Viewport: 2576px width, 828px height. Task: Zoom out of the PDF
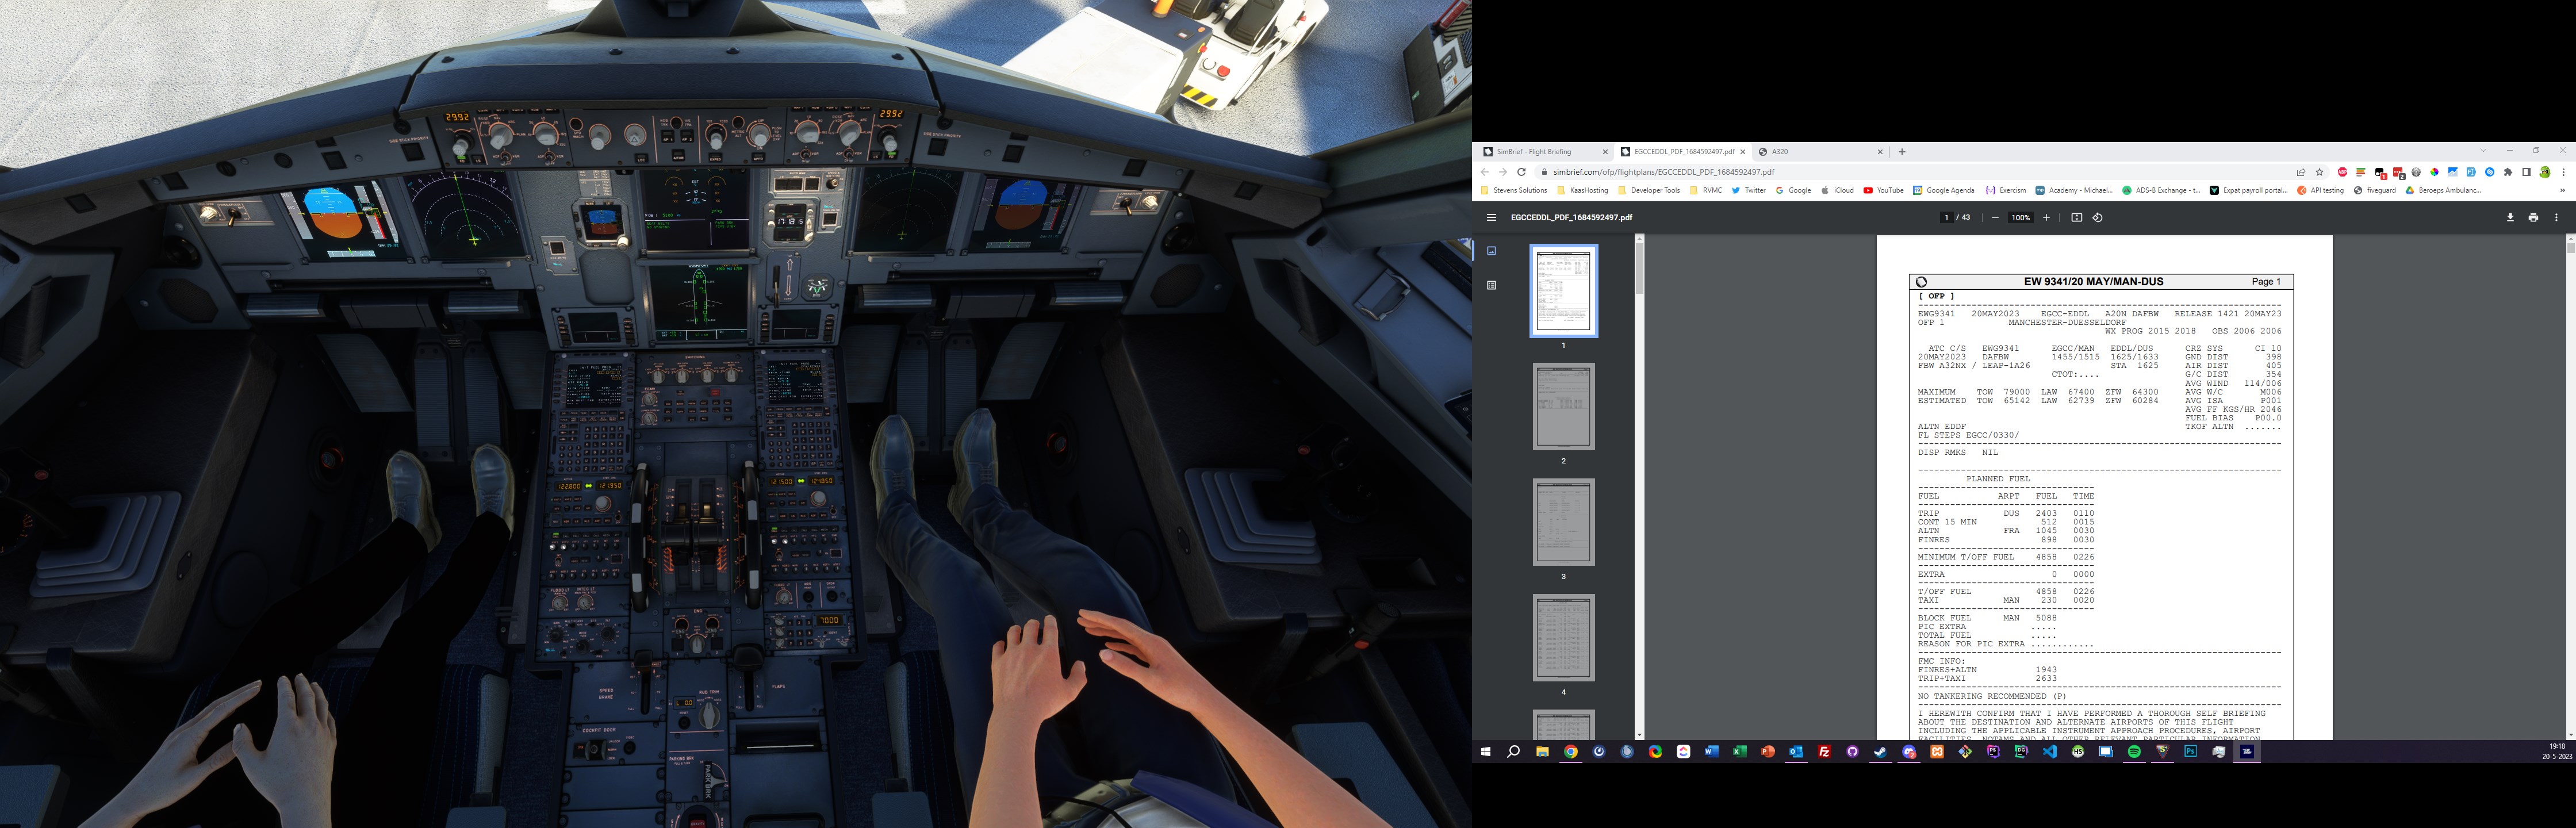1995,217
